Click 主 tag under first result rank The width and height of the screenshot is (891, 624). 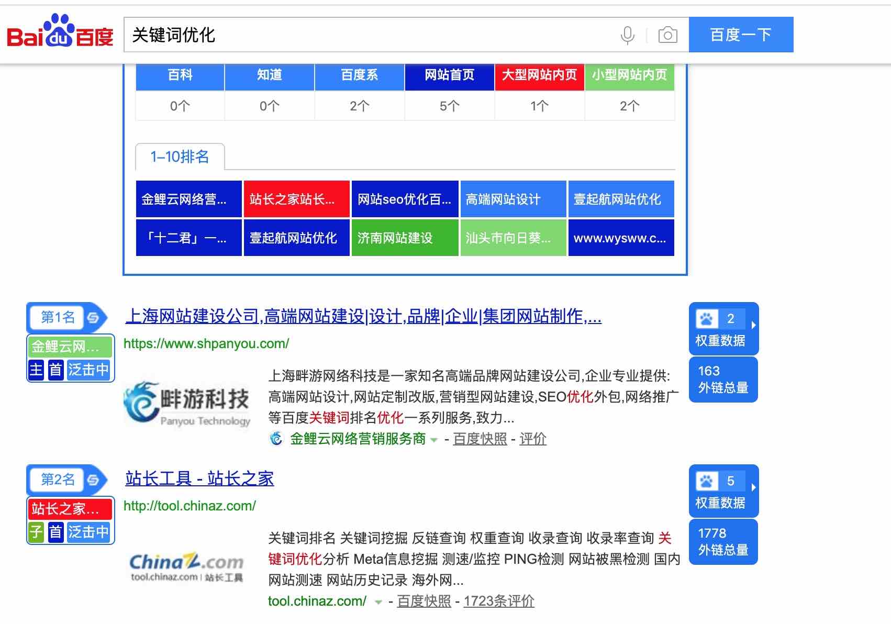(36, 370)
